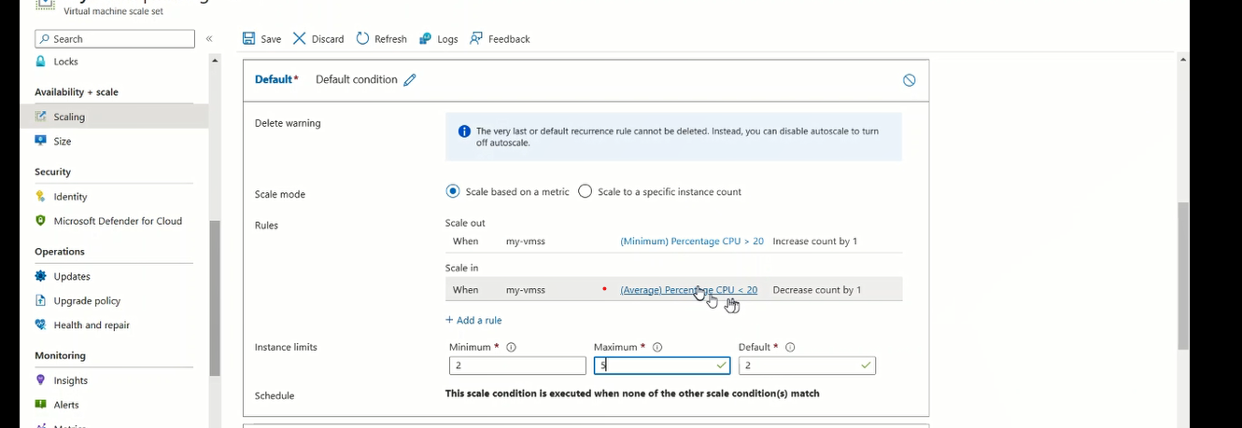Viewport: 1242px width, 428px height.
Task: Click the Save disk icon
Action: 249,39
